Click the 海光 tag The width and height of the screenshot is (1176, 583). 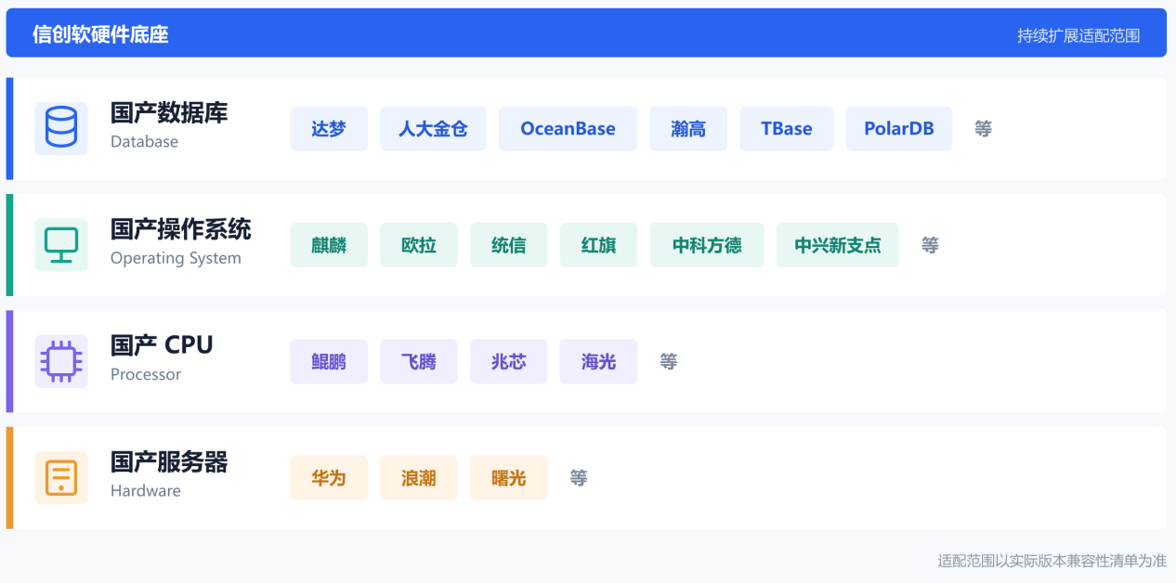point(598,362)
